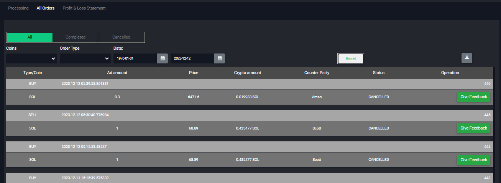
Task: Click the end date field 2023-12-12
Action: point(192,58)
